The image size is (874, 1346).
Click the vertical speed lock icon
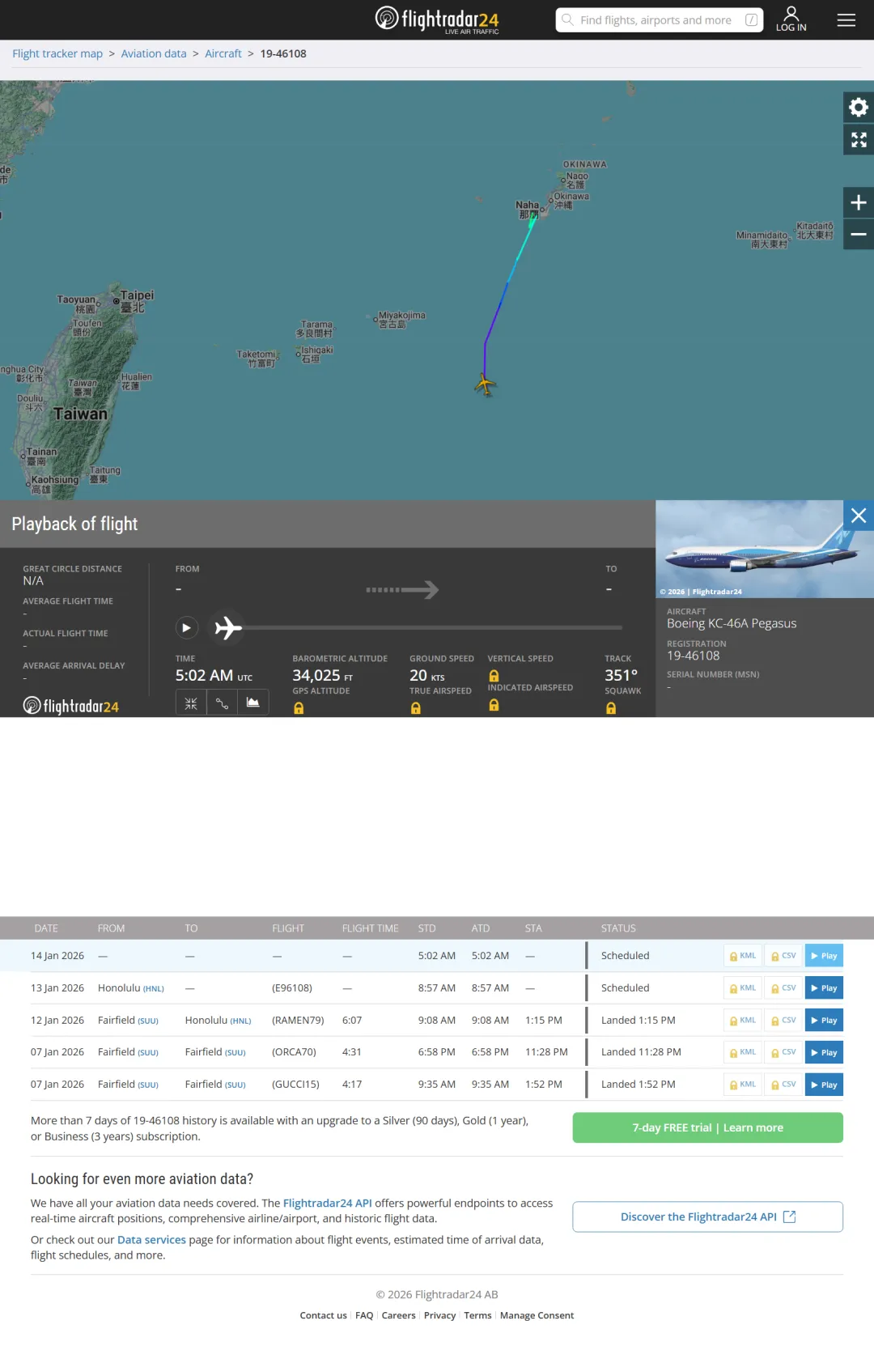[x=494, y=676]
